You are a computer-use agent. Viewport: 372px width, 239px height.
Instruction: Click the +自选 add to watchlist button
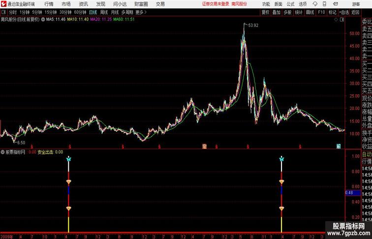point(344,12)
